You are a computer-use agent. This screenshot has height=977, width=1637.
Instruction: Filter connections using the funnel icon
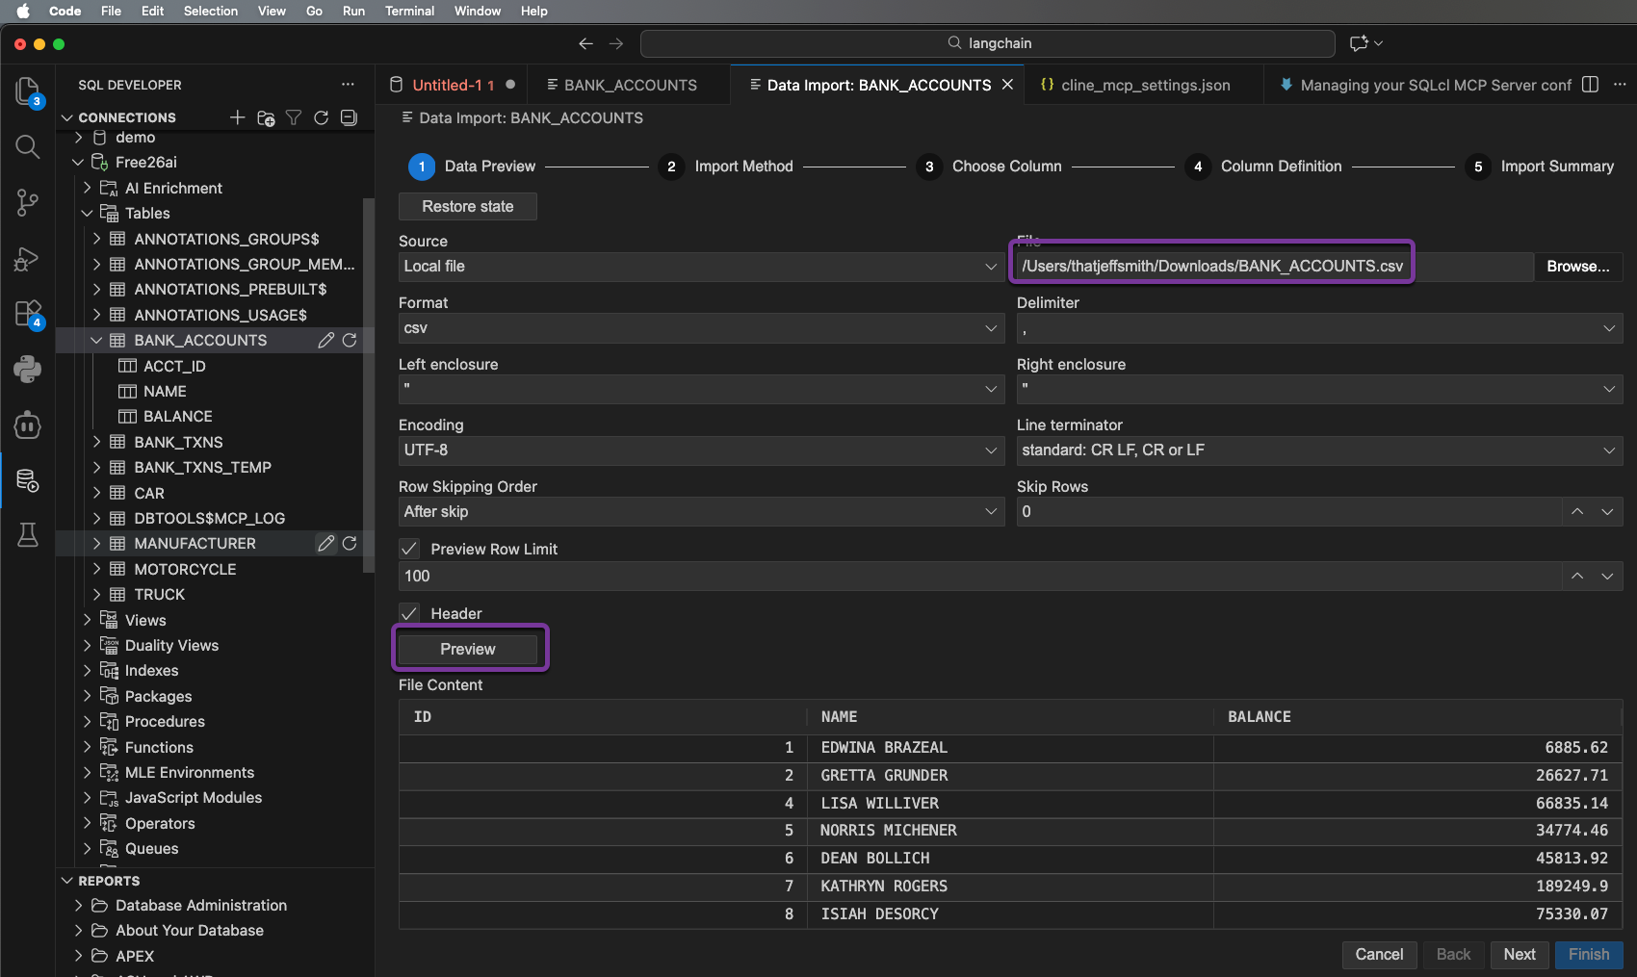tap(294, 117)
